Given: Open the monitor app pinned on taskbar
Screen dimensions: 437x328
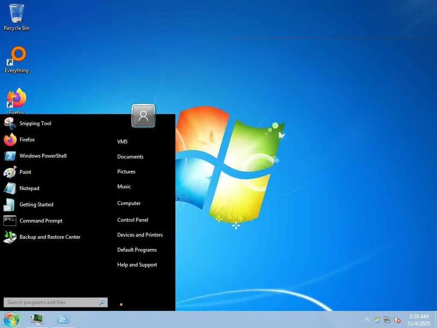Looking at the screenshot, I should (37, 319).
